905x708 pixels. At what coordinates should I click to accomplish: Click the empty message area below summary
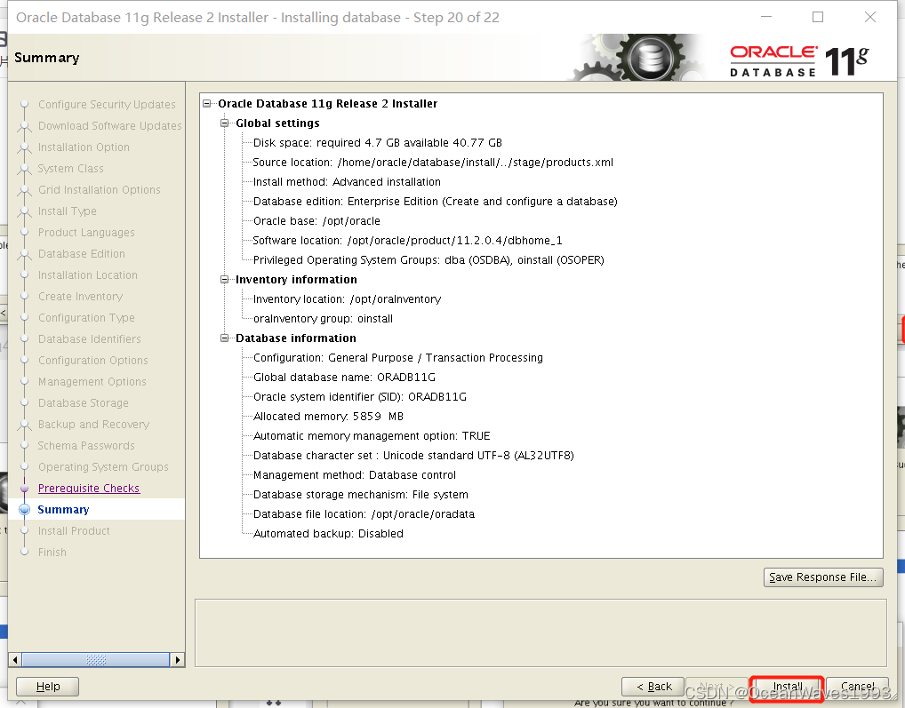(x=541, y=633)
